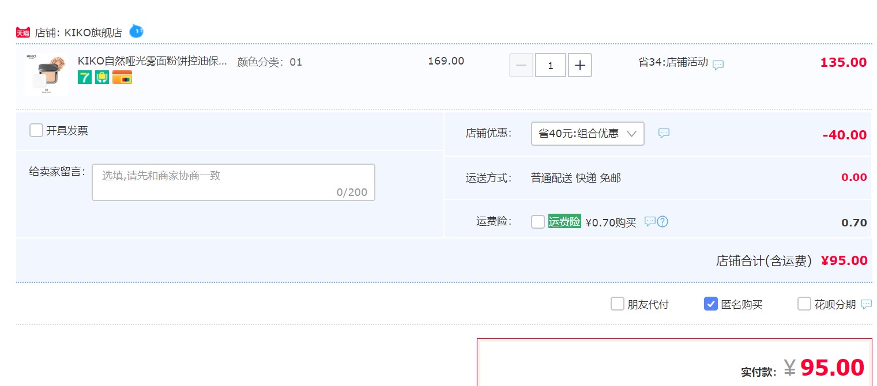Check the 开具发票 invoice checkbox
877x386 pixels.
[36, 130]
